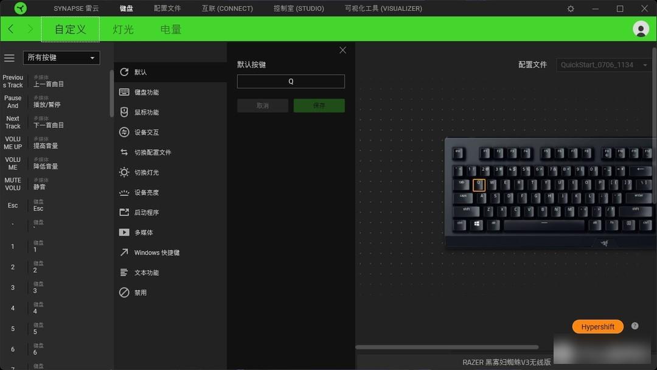
Task: Click the Q key on keyboard image
Action: click(479, 184)
